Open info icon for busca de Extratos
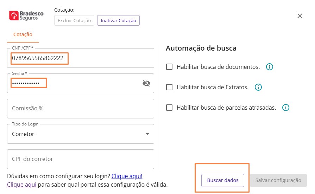Image resolution: width=315 pixels, height=194 pixels. point(258,87)
